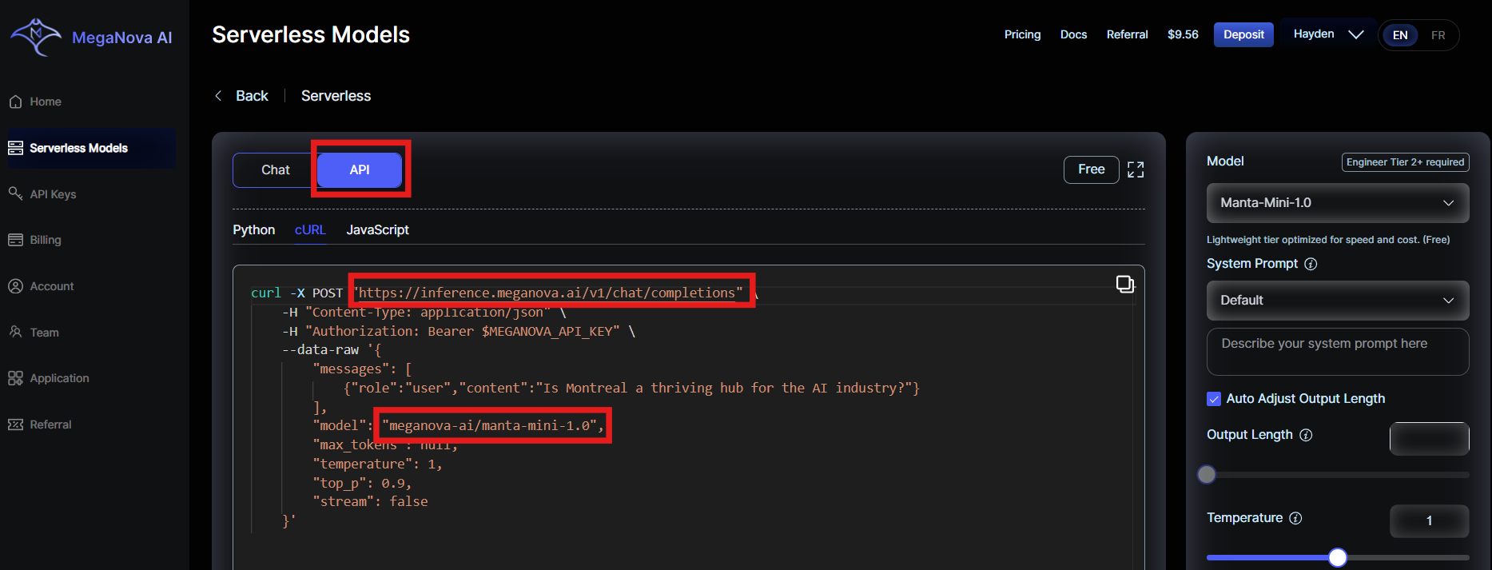Switch to the Chat tab

point(275,169)
